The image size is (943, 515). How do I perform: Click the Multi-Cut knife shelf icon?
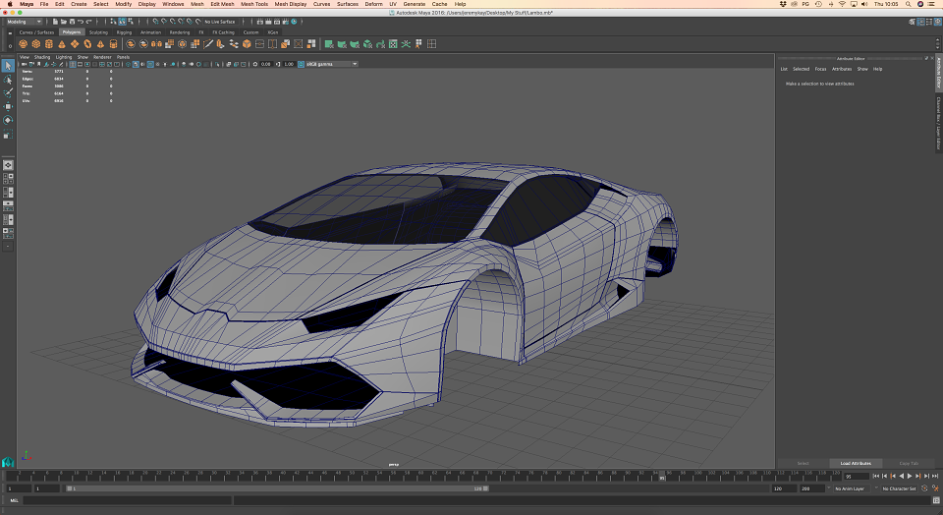tap(208, 44)
